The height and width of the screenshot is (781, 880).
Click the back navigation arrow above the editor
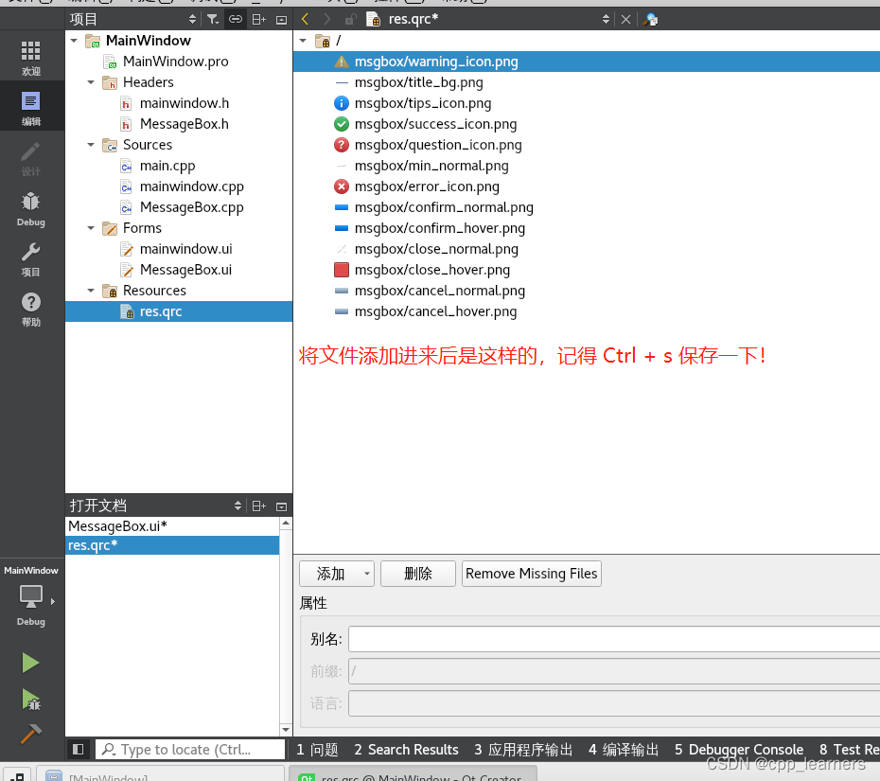tap(304, 18)
